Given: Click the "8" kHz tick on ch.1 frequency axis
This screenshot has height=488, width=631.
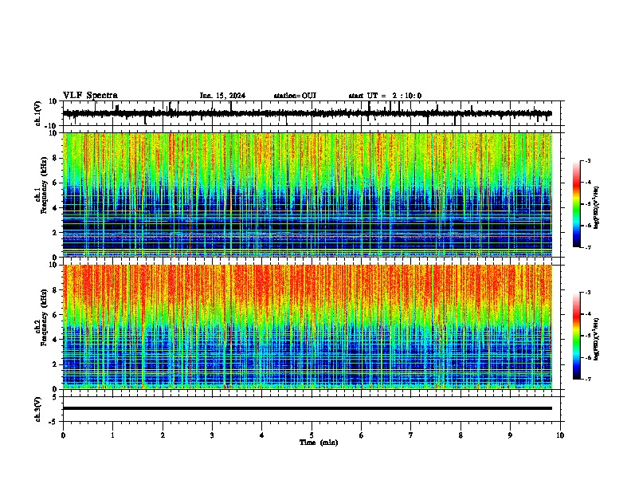Looking at the screenshot, I should (55, 158).
